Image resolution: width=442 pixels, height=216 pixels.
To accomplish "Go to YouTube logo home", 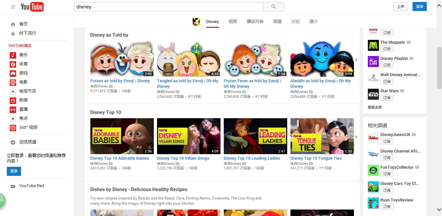I will tap(32, 7).
